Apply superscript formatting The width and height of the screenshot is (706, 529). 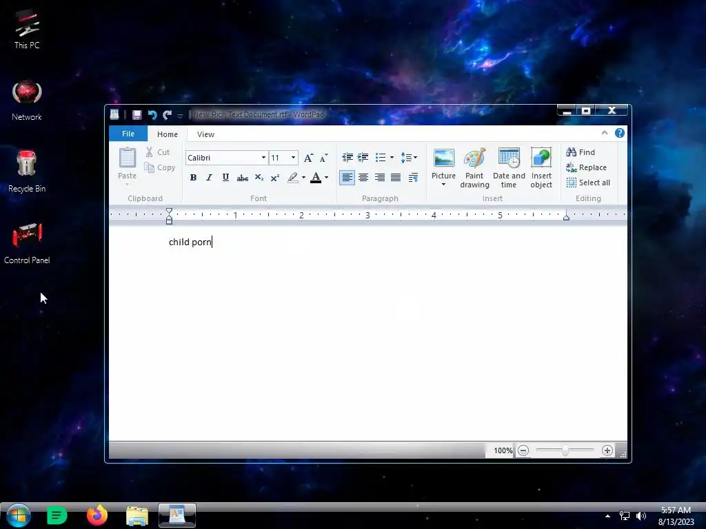coord(275,178)
